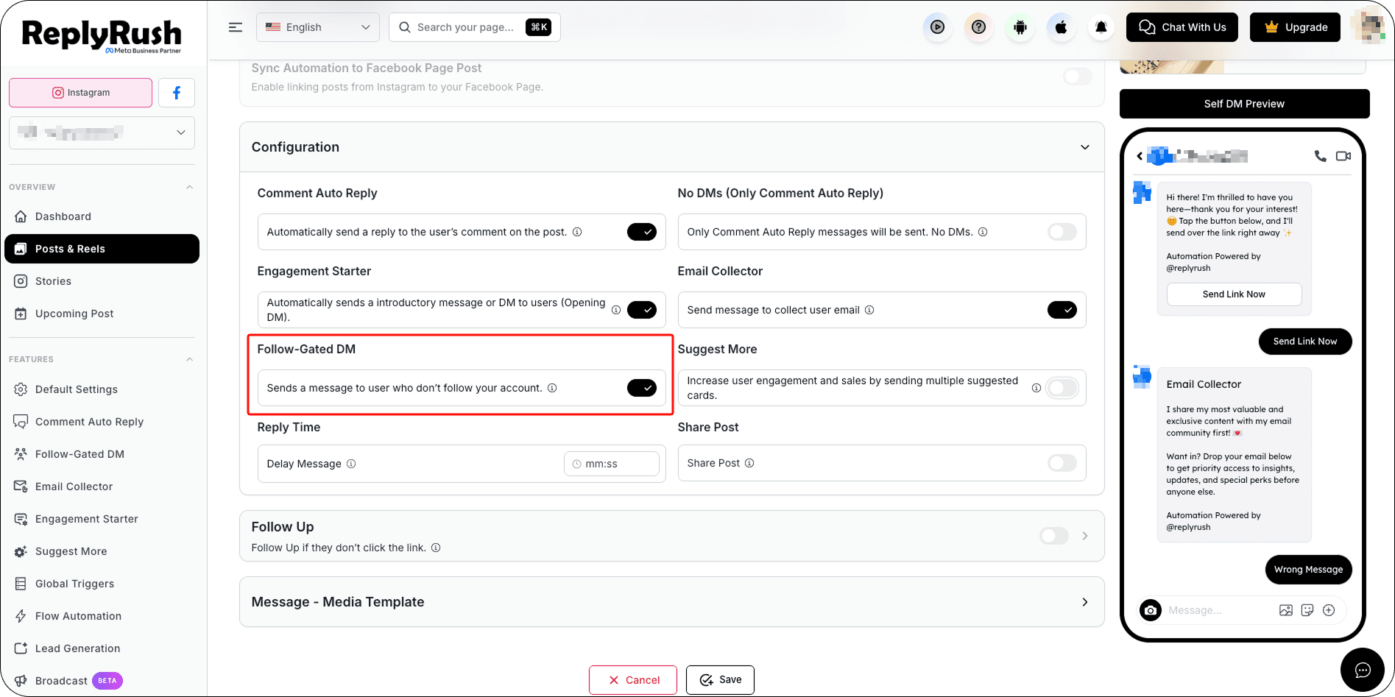The width and height of the screenshot is (1395, 697).
Task: Open the English language dropdown
Action: (x=318, y=27)
